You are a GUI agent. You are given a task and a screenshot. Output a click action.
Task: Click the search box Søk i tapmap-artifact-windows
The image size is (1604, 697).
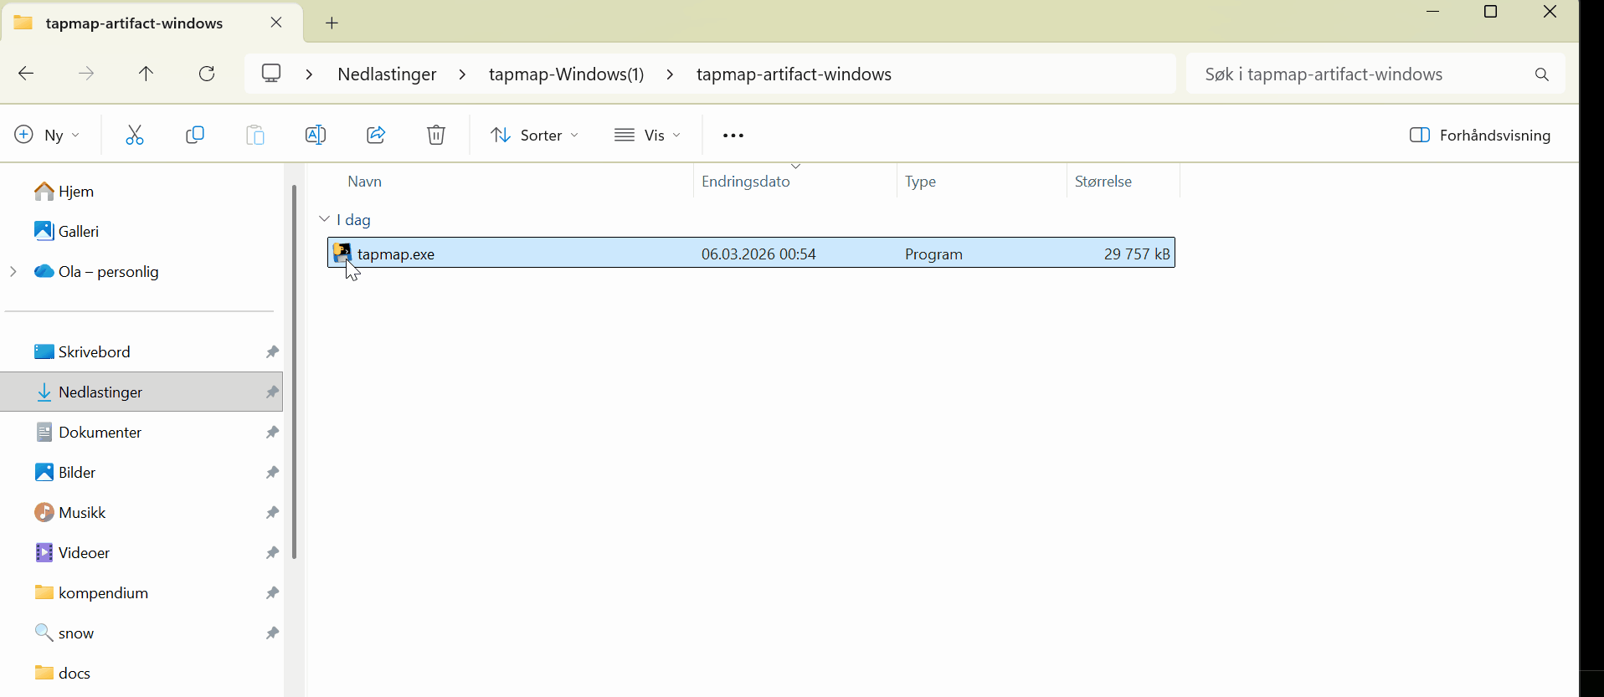click(1375, 74)
